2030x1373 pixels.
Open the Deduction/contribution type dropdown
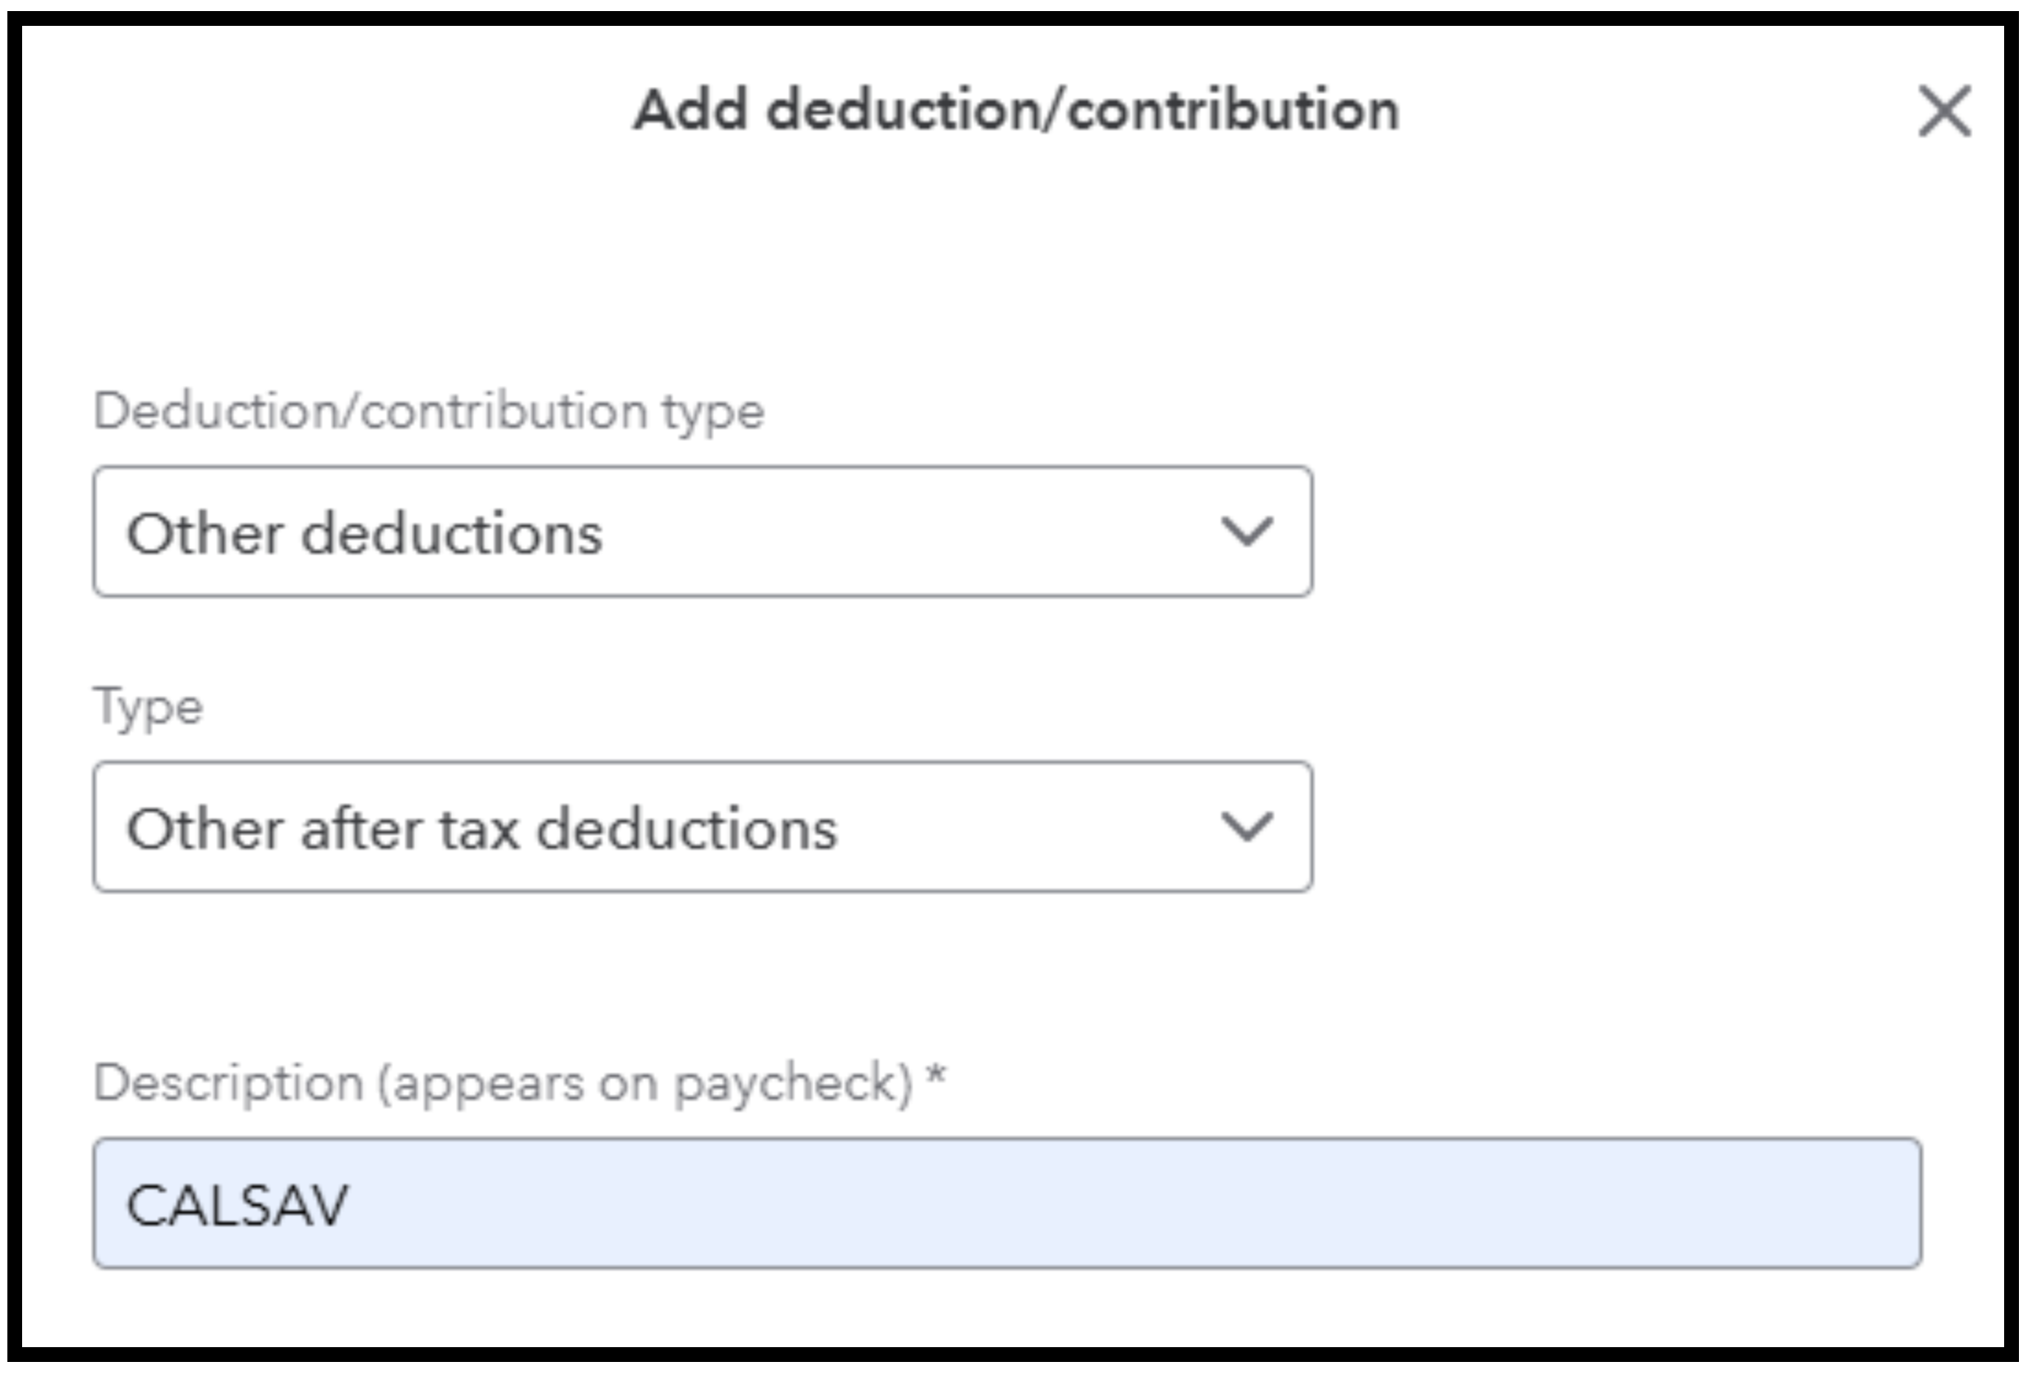701,532
